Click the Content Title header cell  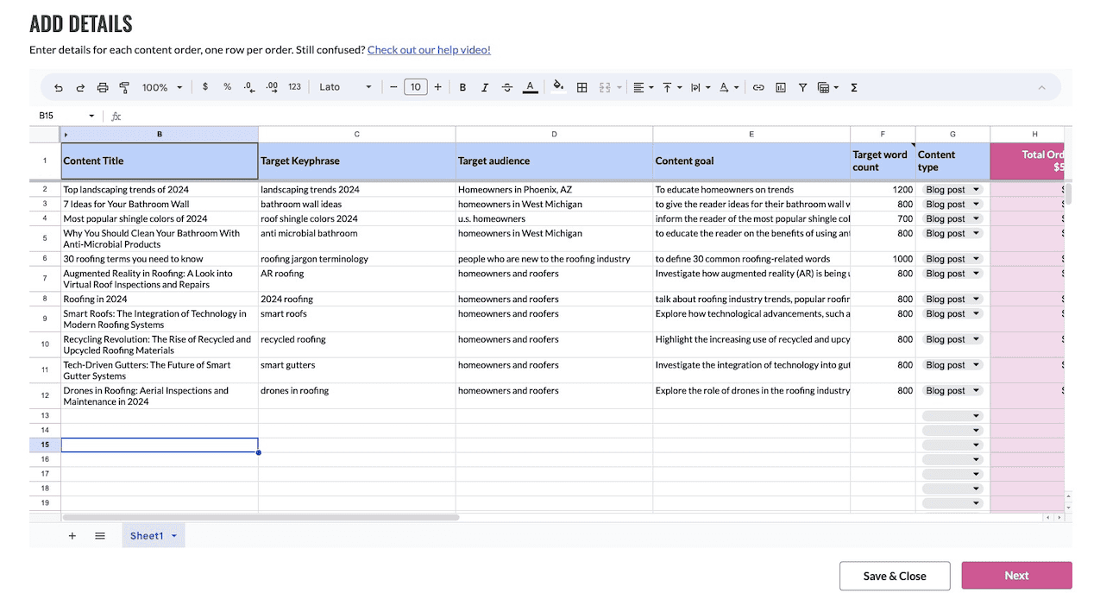coord(160,161)
